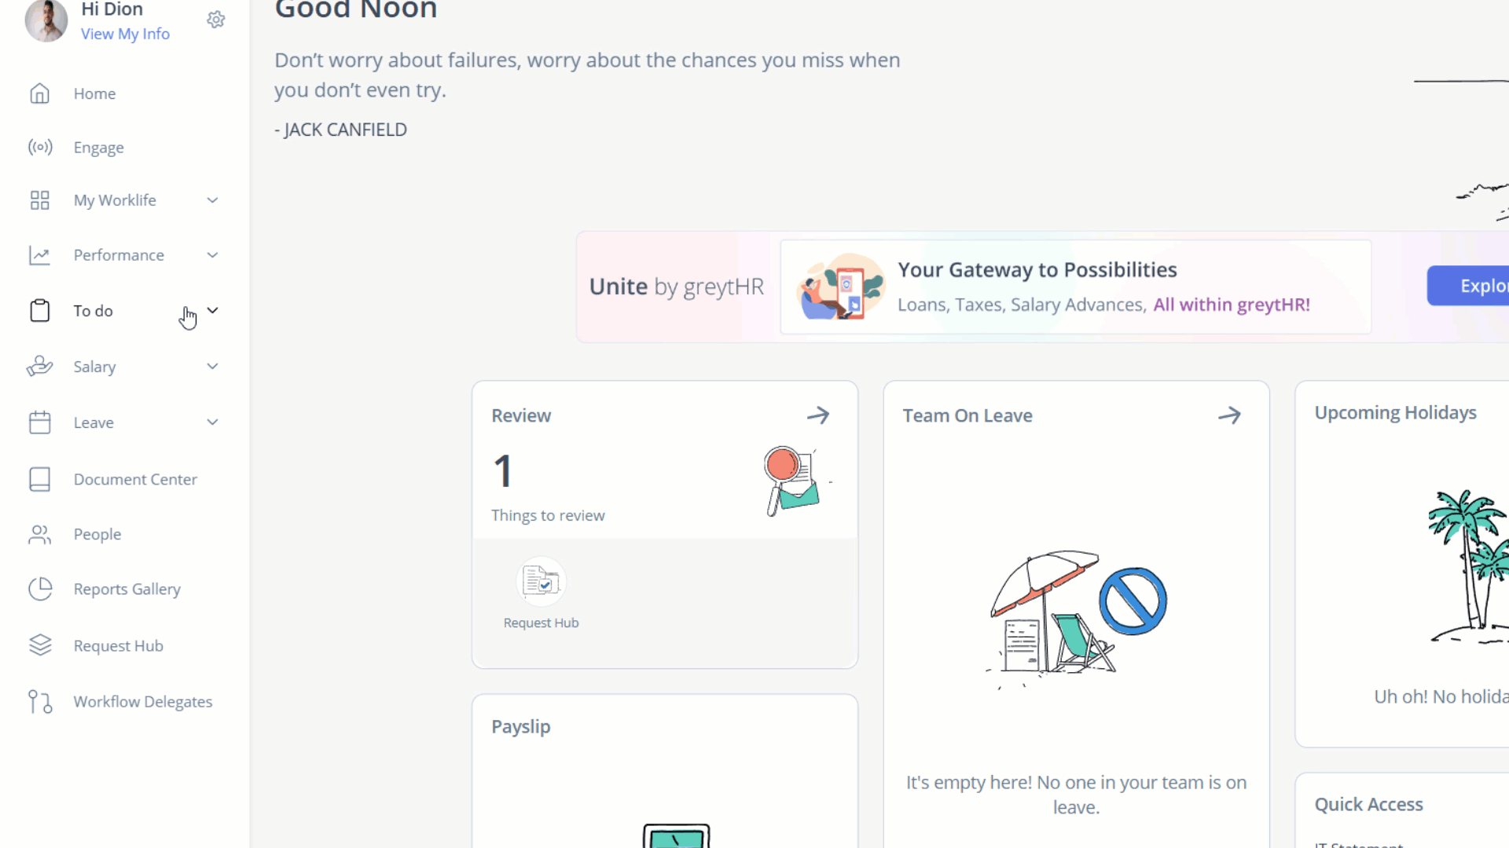The height and width of the screenshot is (848, 1509).
Task: Click the Workflow Delegates branch icon
Action: 40,701
